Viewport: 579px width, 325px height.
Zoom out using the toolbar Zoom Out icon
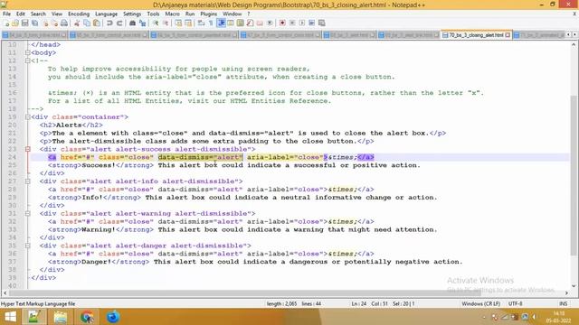pyautogui.click(x=166, y=23)
